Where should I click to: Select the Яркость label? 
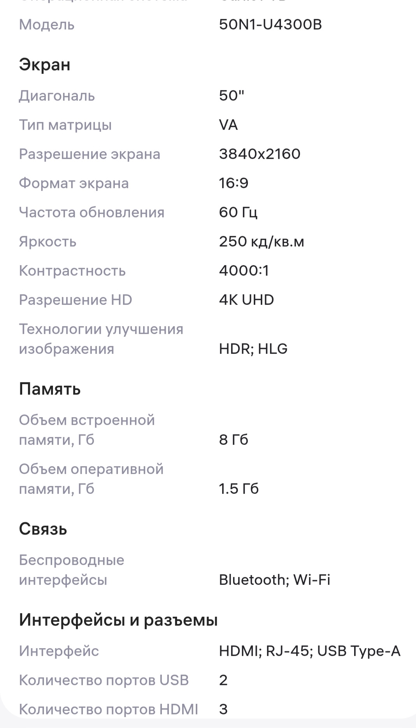click(x=47, y=241)
